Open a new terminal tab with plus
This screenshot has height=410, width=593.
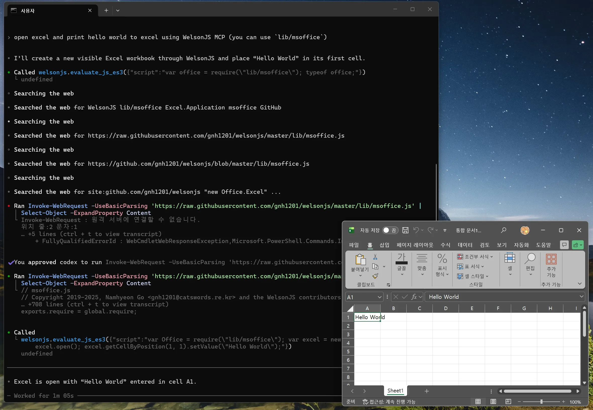click(x=106, y=11)
